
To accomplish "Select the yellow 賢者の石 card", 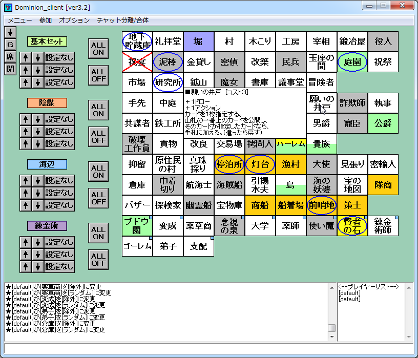I will point(352,226).
